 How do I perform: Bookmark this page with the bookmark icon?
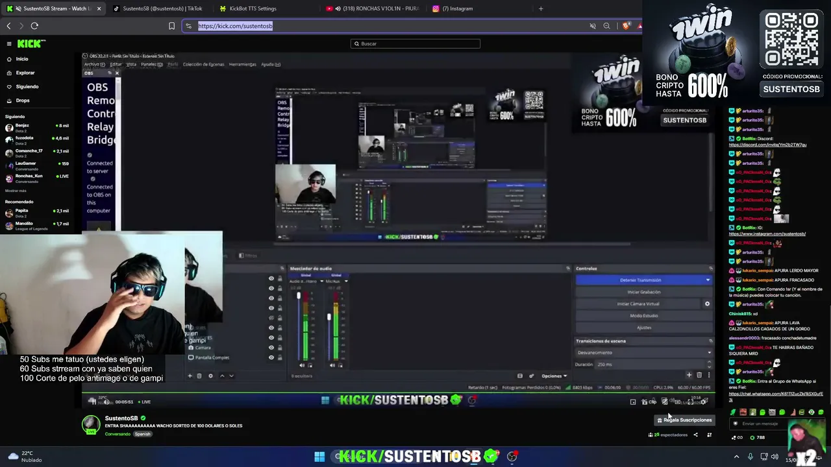[171, 26]
